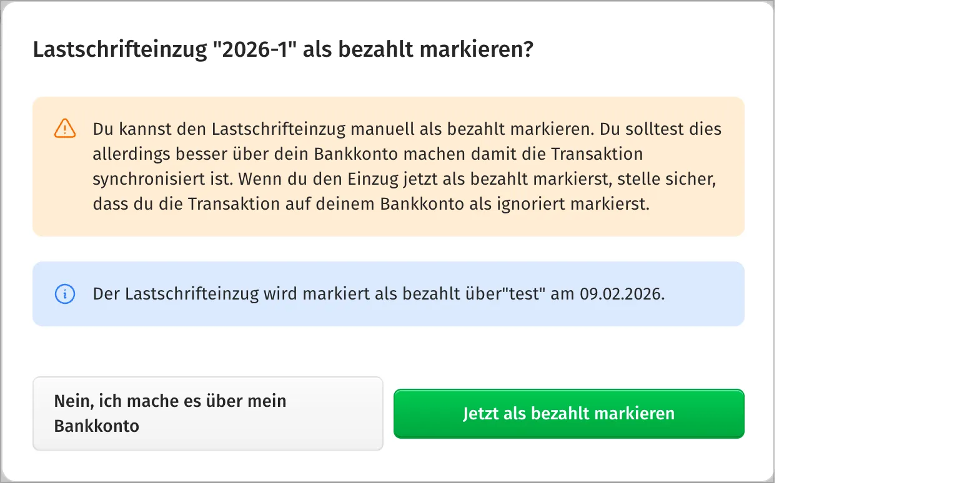Click the blue info circle icon
The height and width of the screenshot is (483, 967).
coord(65,293)
